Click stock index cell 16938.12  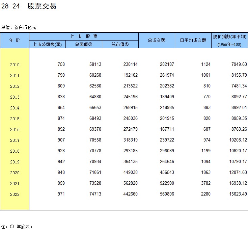pyautogui.click(x=238, y=183)
